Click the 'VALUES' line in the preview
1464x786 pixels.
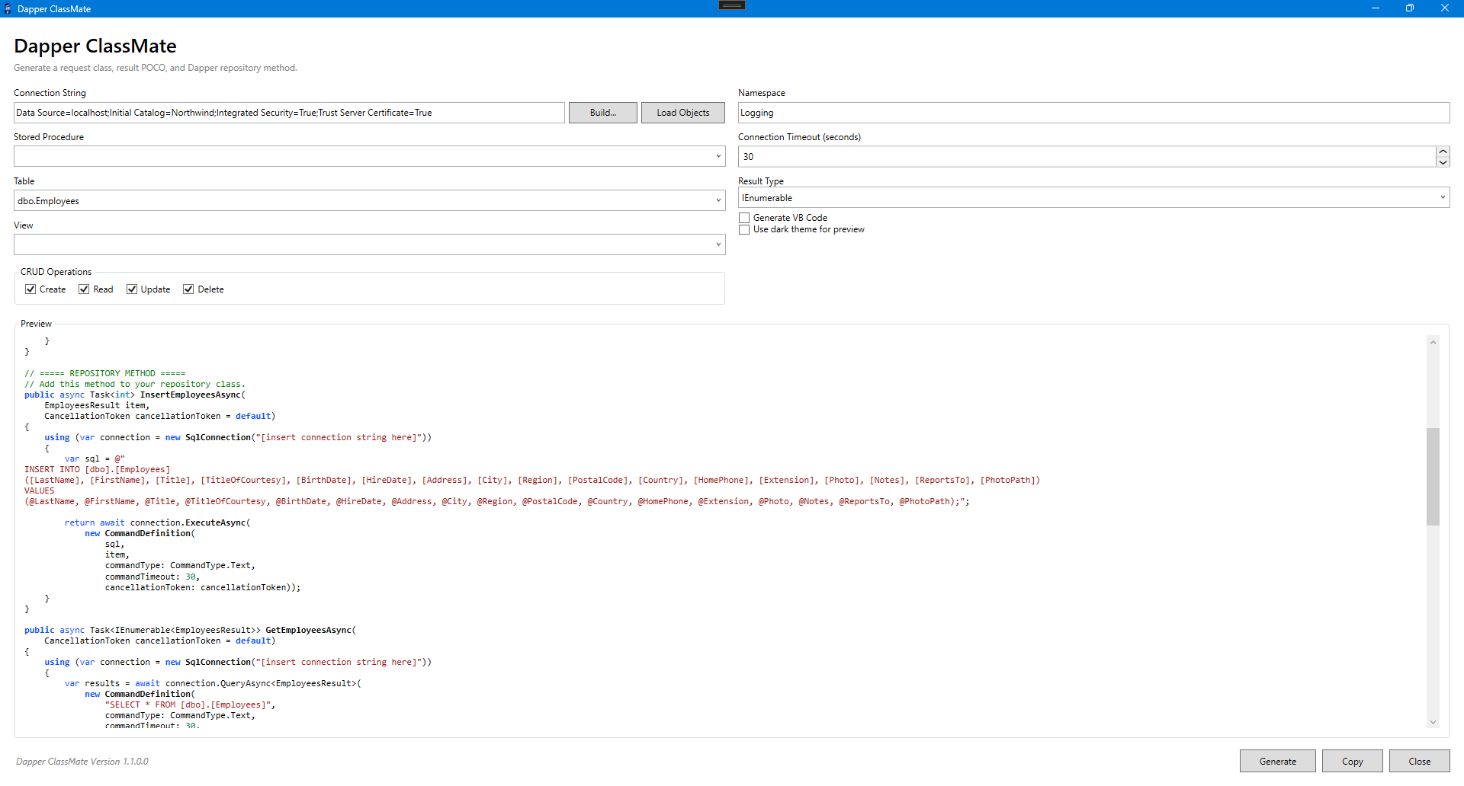40,490
